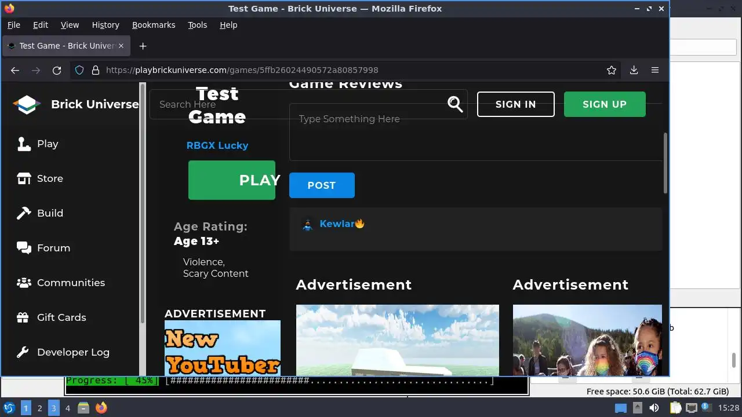Open the RBGX Lucky creator link

(x=217, y=145)
